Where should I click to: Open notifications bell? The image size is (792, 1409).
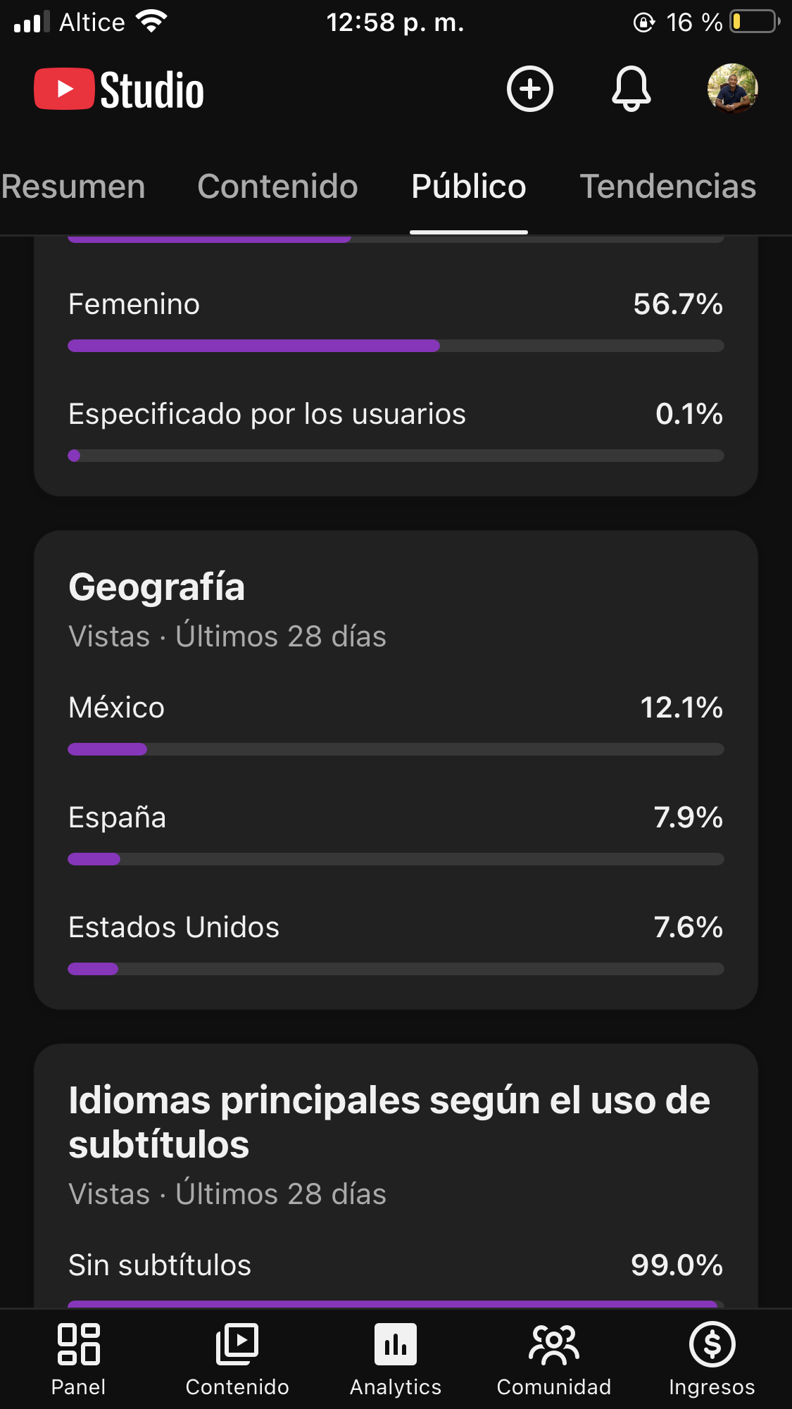(x=631, y=89)
